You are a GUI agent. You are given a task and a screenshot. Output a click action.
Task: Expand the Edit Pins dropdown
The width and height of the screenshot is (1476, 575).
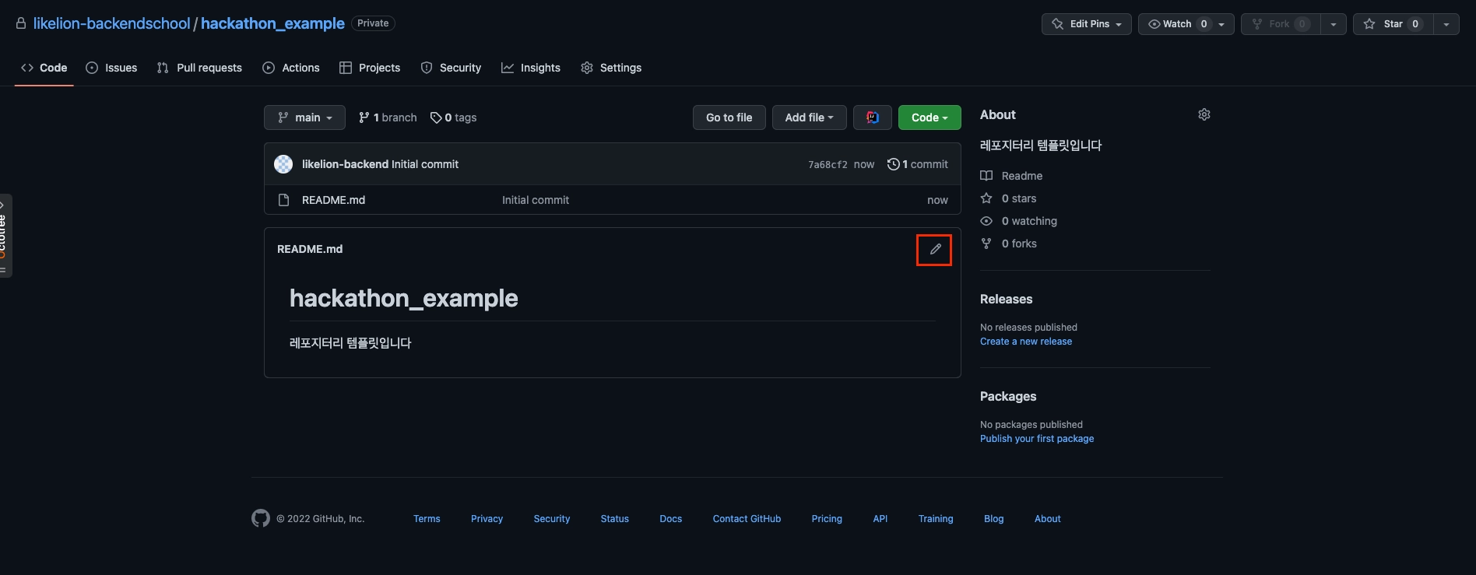point(1086,24)
